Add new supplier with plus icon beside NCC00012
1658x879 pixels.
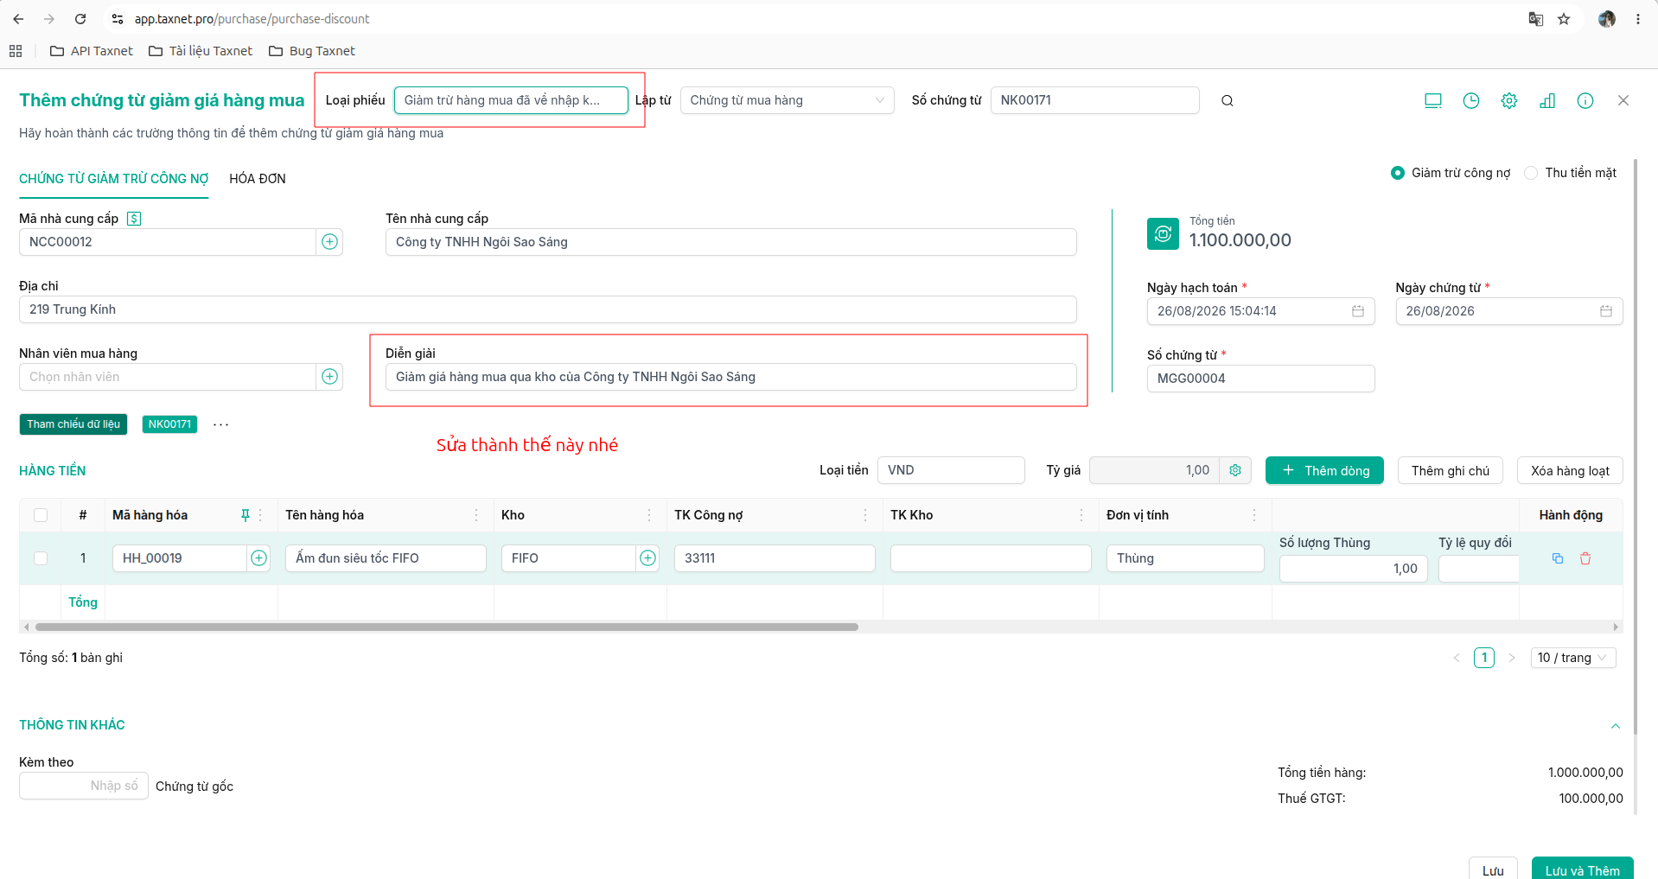(329, 242)
